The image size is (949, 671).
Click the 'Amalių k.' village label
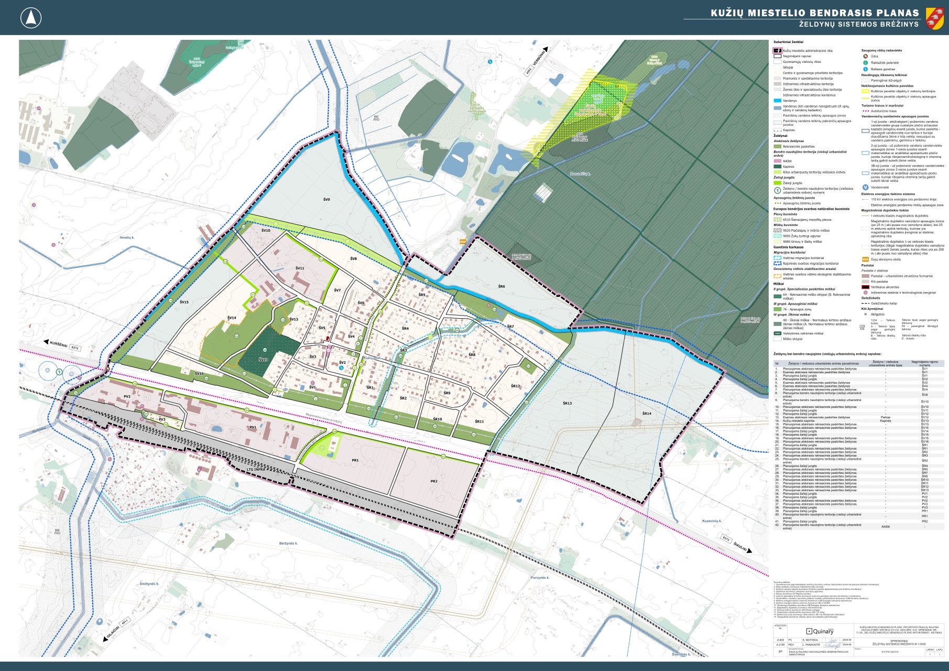127,237
